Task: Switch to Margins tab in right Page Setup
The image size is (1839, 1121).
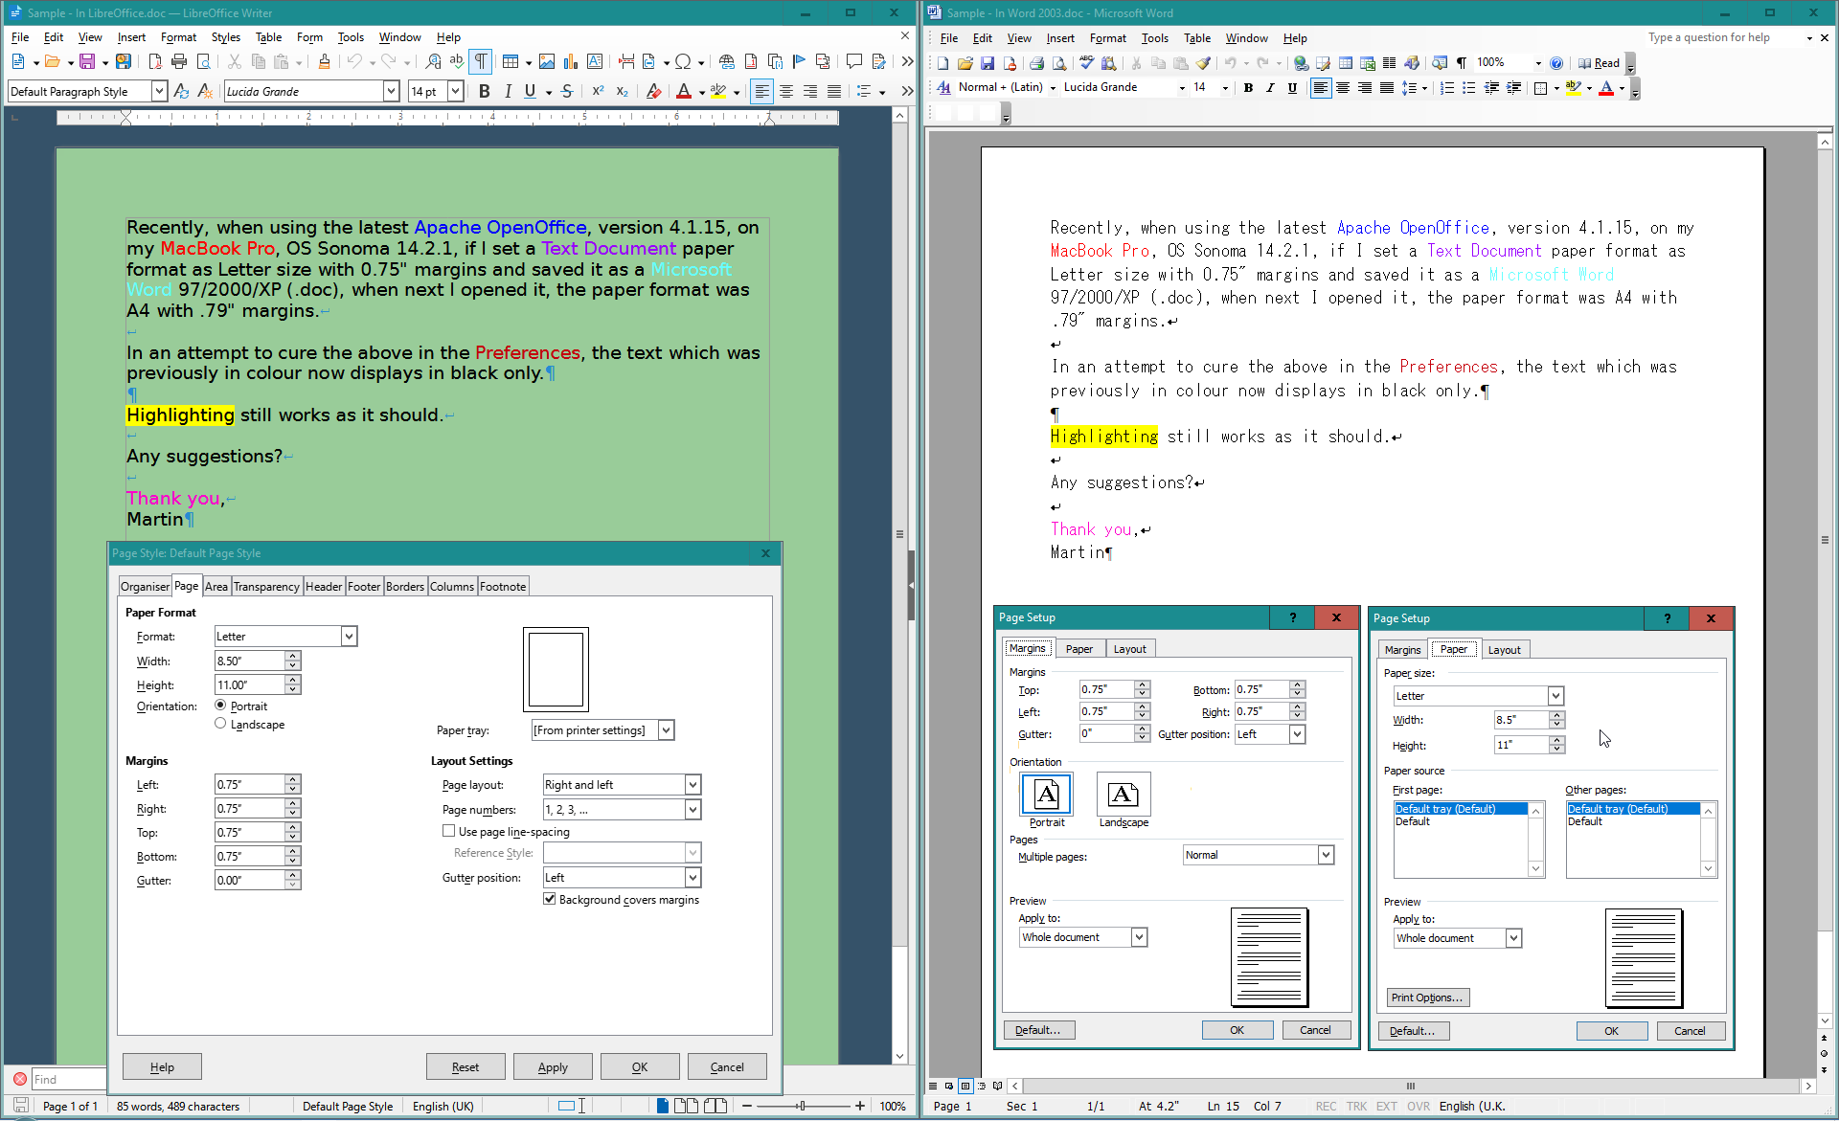Action: click(1402, 650)
